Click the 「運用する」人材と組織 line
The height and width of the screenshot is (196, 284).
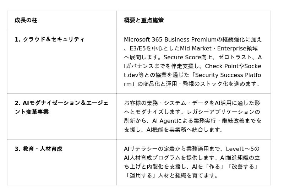pos(171,175)
